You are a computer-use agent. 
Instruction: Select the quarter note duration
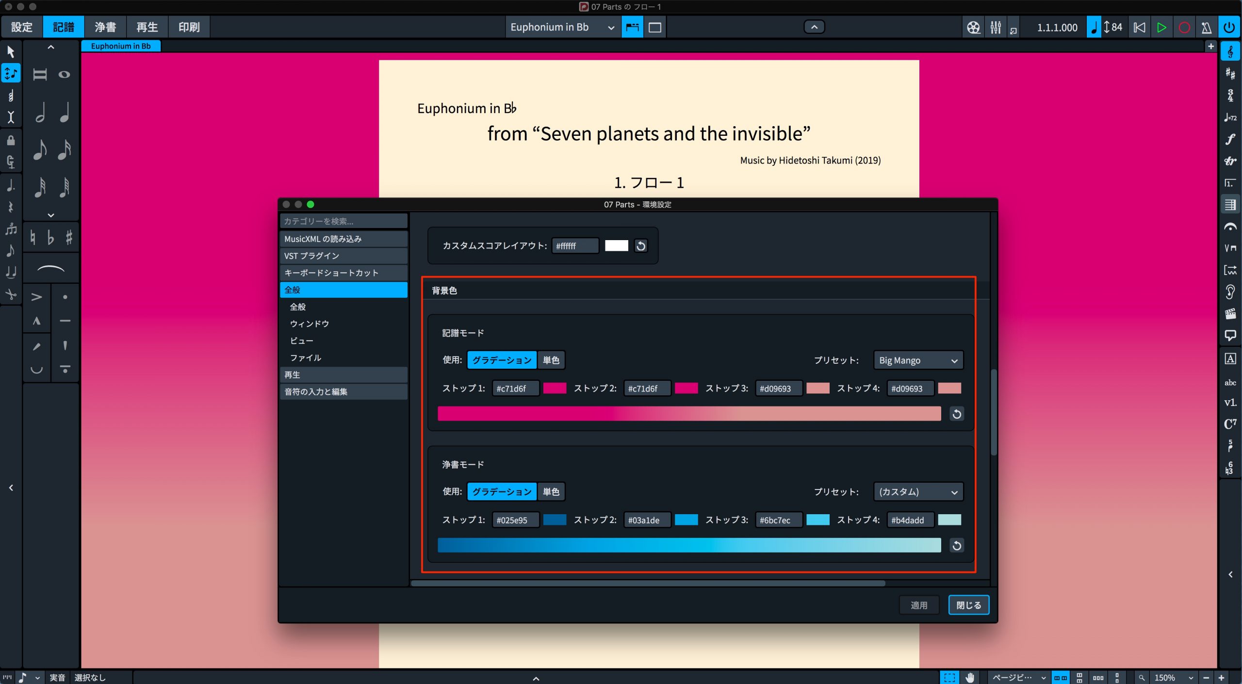point(65,113)
